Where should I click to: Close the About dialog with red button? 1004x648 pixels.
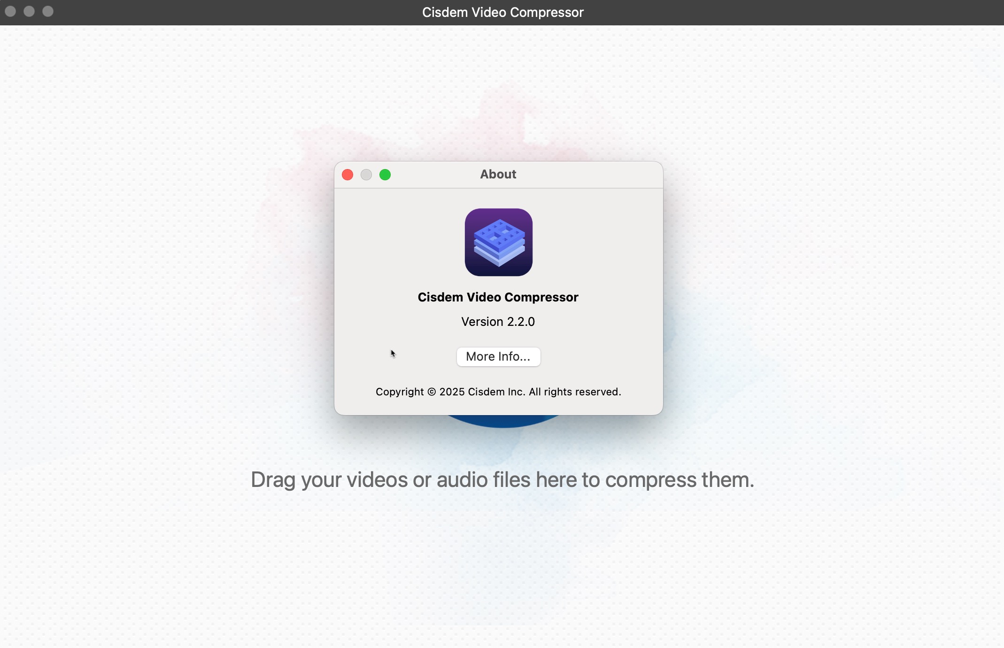tap(348, 175)
